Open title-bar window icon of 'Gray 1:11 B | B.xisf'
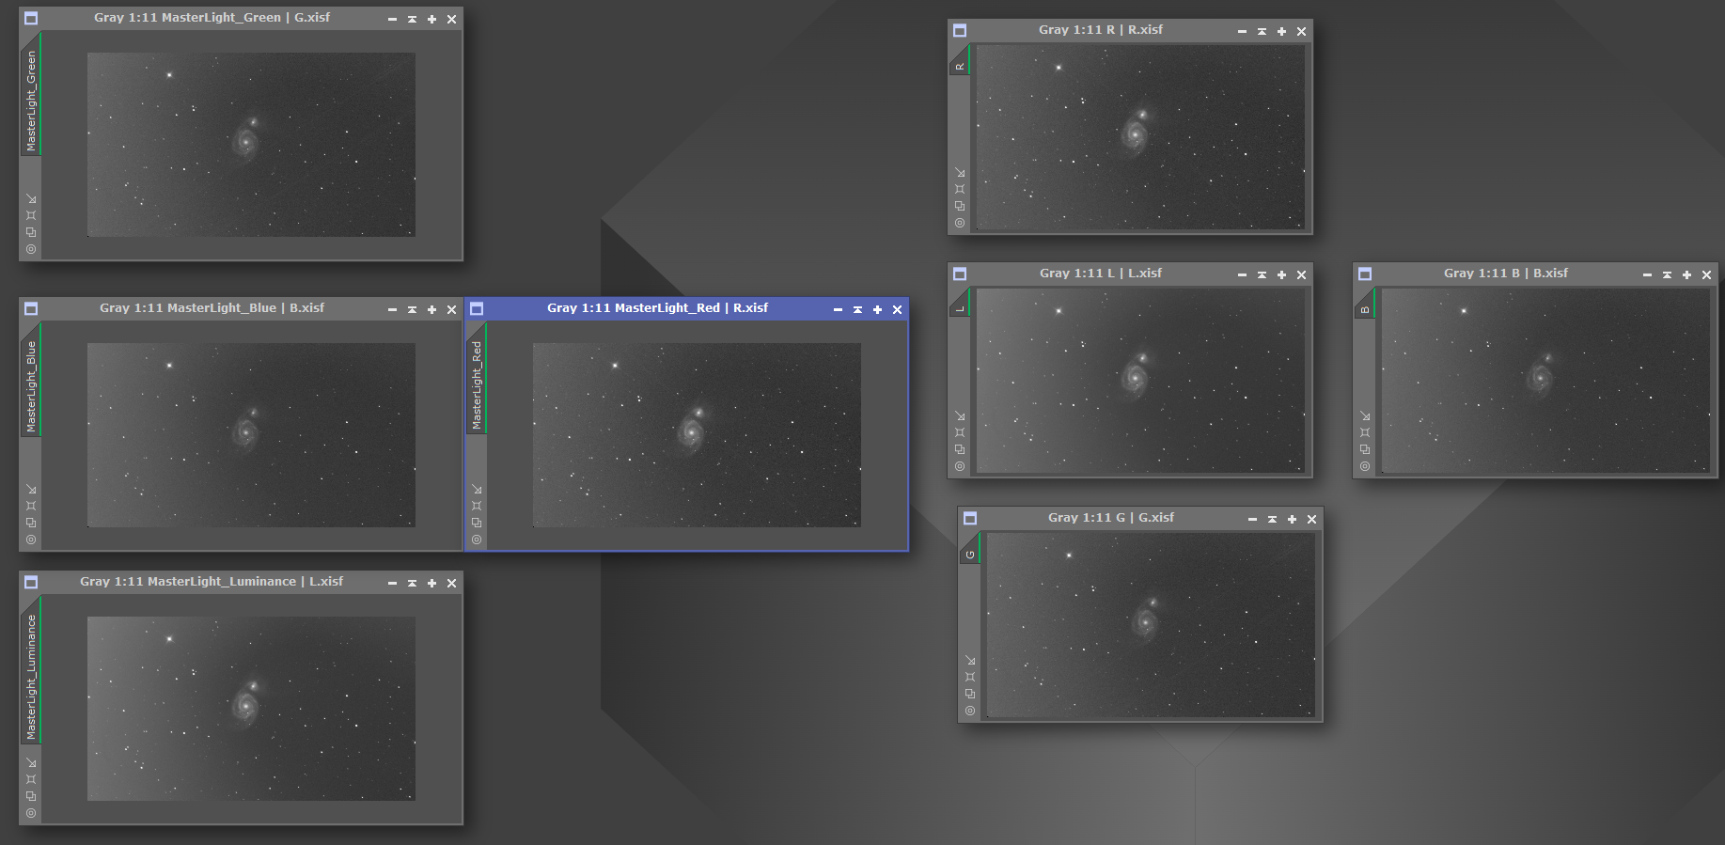 (x=1365, y=274)
